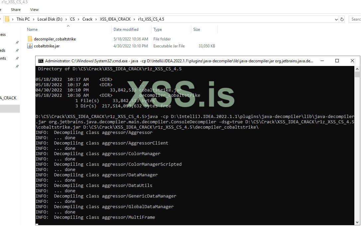Click the 5/18/2022 10:36 AM date cell
Screen dimensions: 361x228
coord(131,39)
